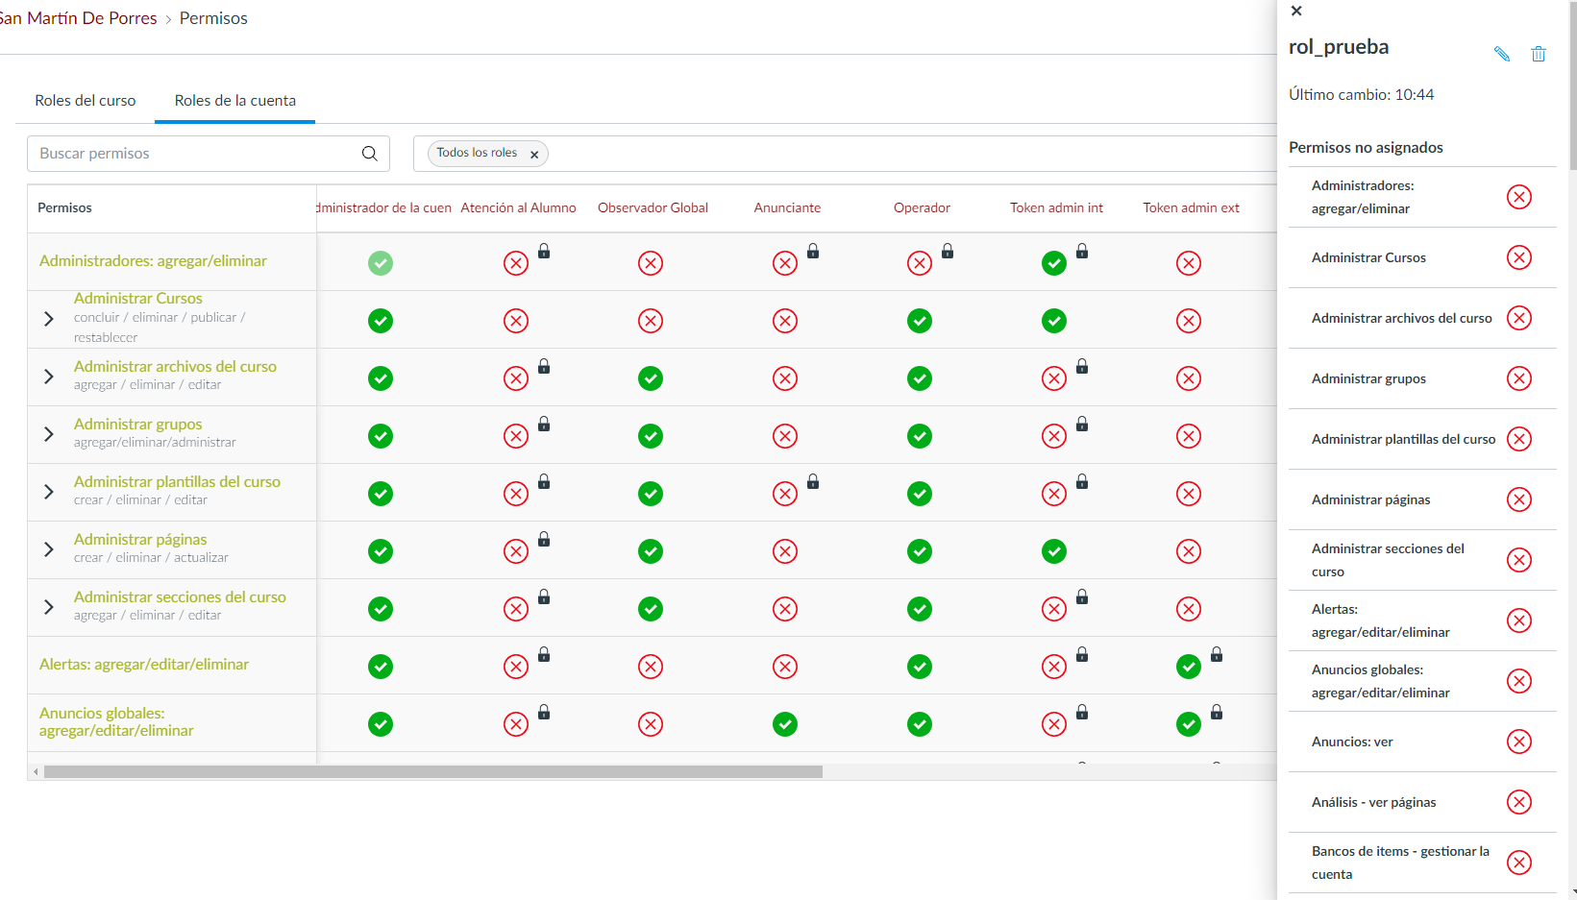Click Operador's check icon for 'Administrar Cursos'
This screenshot has height=900, width=1577.
(920, 321)
